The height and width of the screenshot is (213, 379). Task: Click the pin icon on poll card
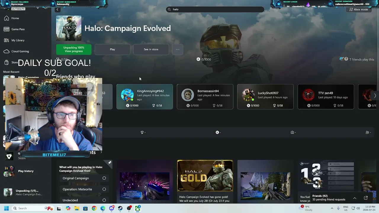(x=110, y=163)
